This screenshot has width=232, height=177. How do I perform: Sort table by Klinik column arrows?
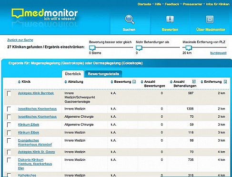[19, 82]
